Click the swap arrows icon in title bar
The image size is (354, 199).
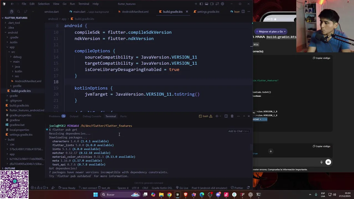click(217, 4)
